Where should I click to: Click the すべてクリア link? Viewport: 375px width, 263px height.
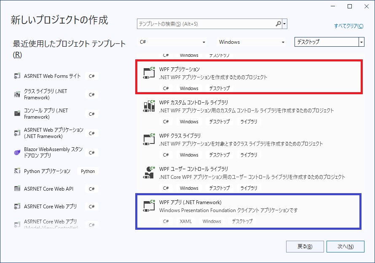[x=349, y=26]
